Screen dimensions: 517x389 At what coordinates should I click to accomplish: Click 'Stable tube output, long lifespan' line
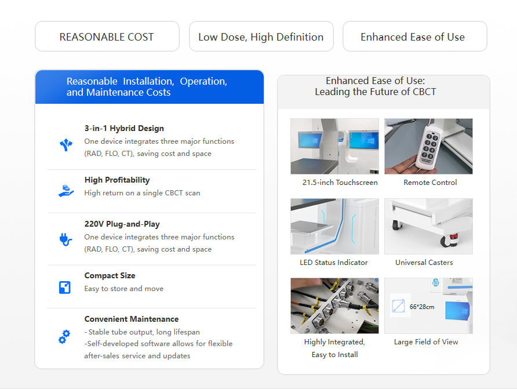point(142,332)
